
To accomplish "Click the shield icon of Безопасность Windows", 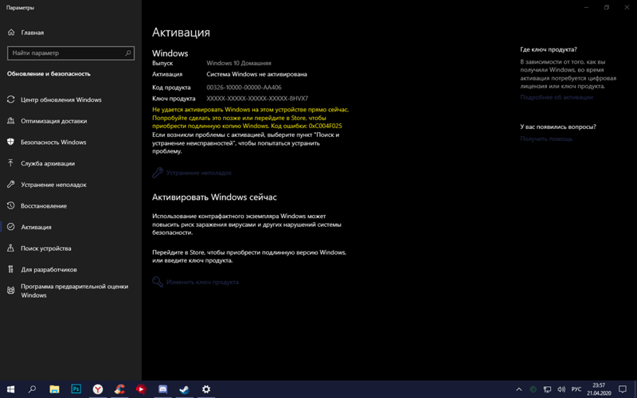I will click(x=11, y=142).
